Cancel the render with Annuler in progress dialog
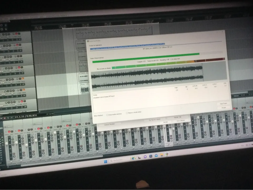253x190 pixels. tap(223, 108)
